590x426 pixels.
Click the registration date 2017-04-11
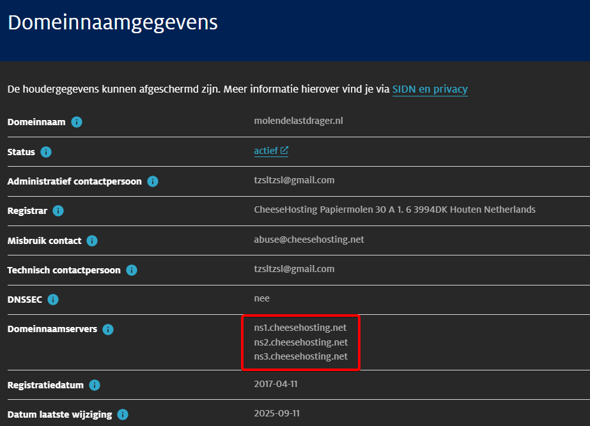tap(277, 384)
